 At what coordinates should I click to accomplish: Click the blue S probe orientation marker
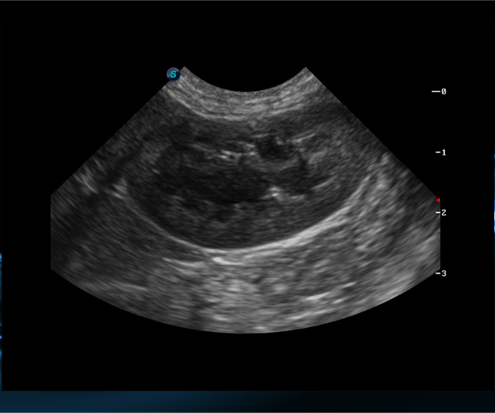(x=173, y=74)
